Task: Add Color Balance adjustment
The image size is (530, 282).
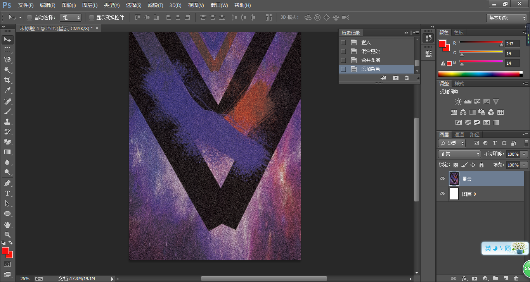Action: 463,112
